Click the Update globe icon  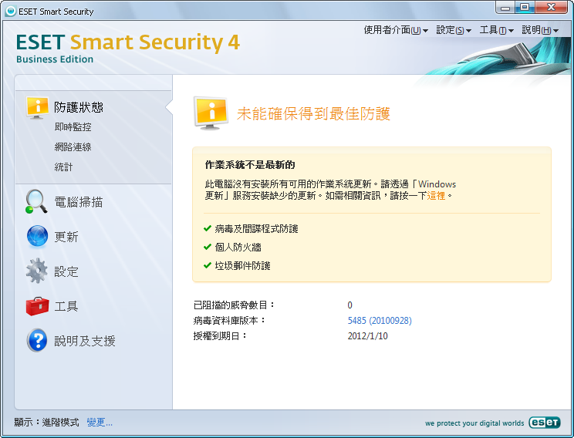tap(37, 237)
